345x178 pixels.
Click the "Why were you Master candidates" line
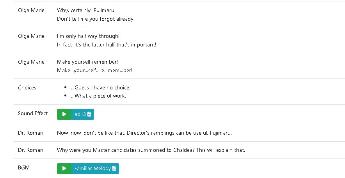tap(151, 150)
